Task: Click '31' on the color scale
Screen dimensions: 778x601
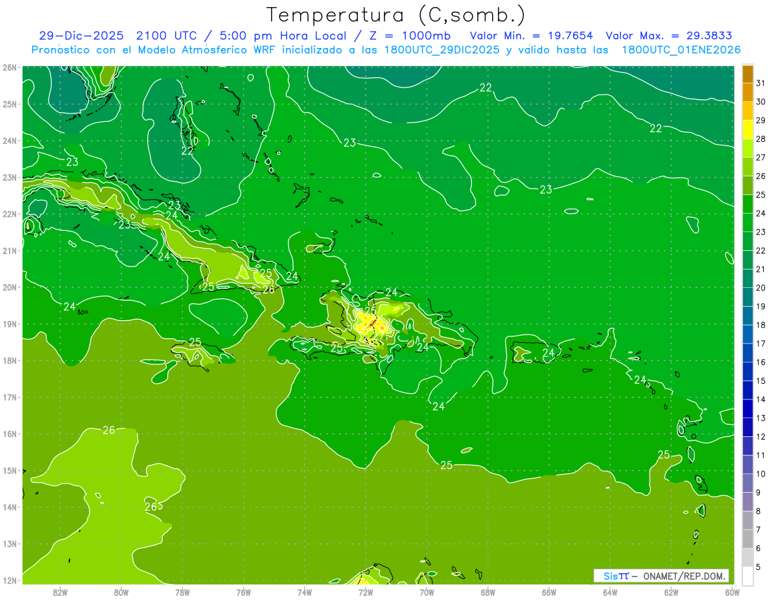Action: pos(761,83)
